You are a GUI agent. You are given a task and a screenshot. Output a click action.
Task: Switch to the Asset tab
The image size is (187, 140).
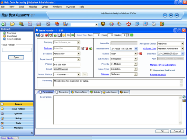coord(124,92)
